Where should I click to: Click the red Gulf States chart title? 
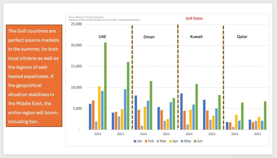[x=194, y=18]
